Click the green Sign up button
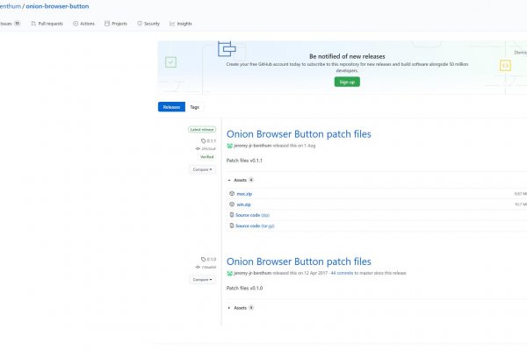This screenshot has height=351, width=527. [347, 82]
